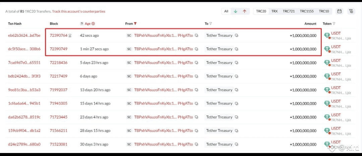Copy From address in the d24e2789e row
362x156 pixels.
pyautogui.click(x=196, y=145)
